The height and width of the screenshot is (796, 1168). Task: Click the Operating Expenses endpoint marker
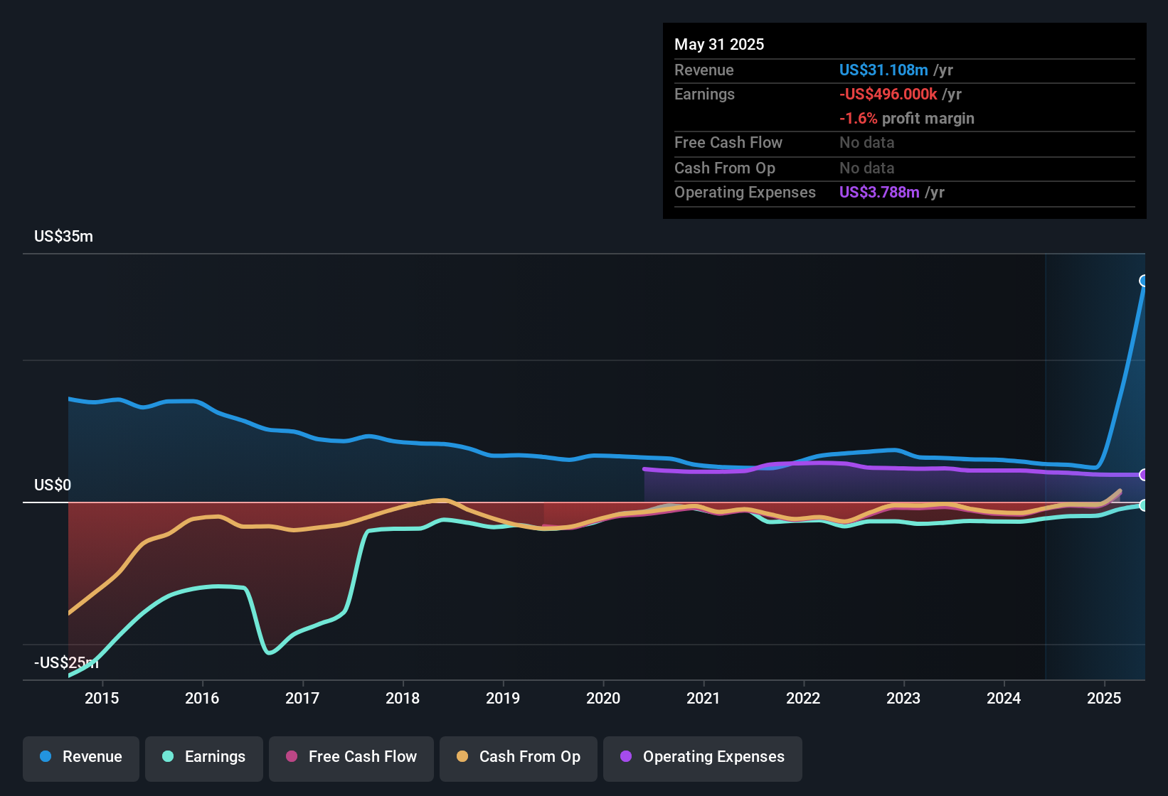tap(1144, 475)
